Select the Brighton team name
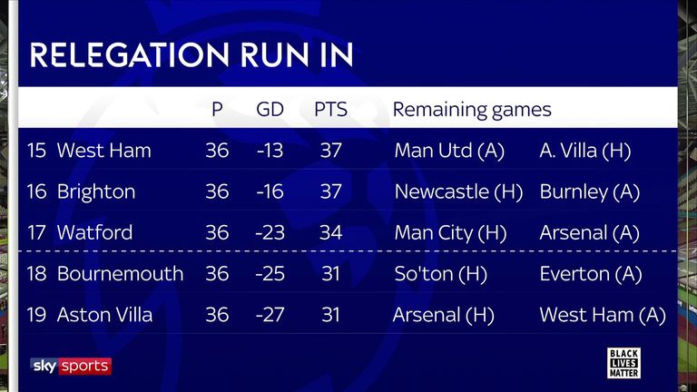 (x=96, y=191)
